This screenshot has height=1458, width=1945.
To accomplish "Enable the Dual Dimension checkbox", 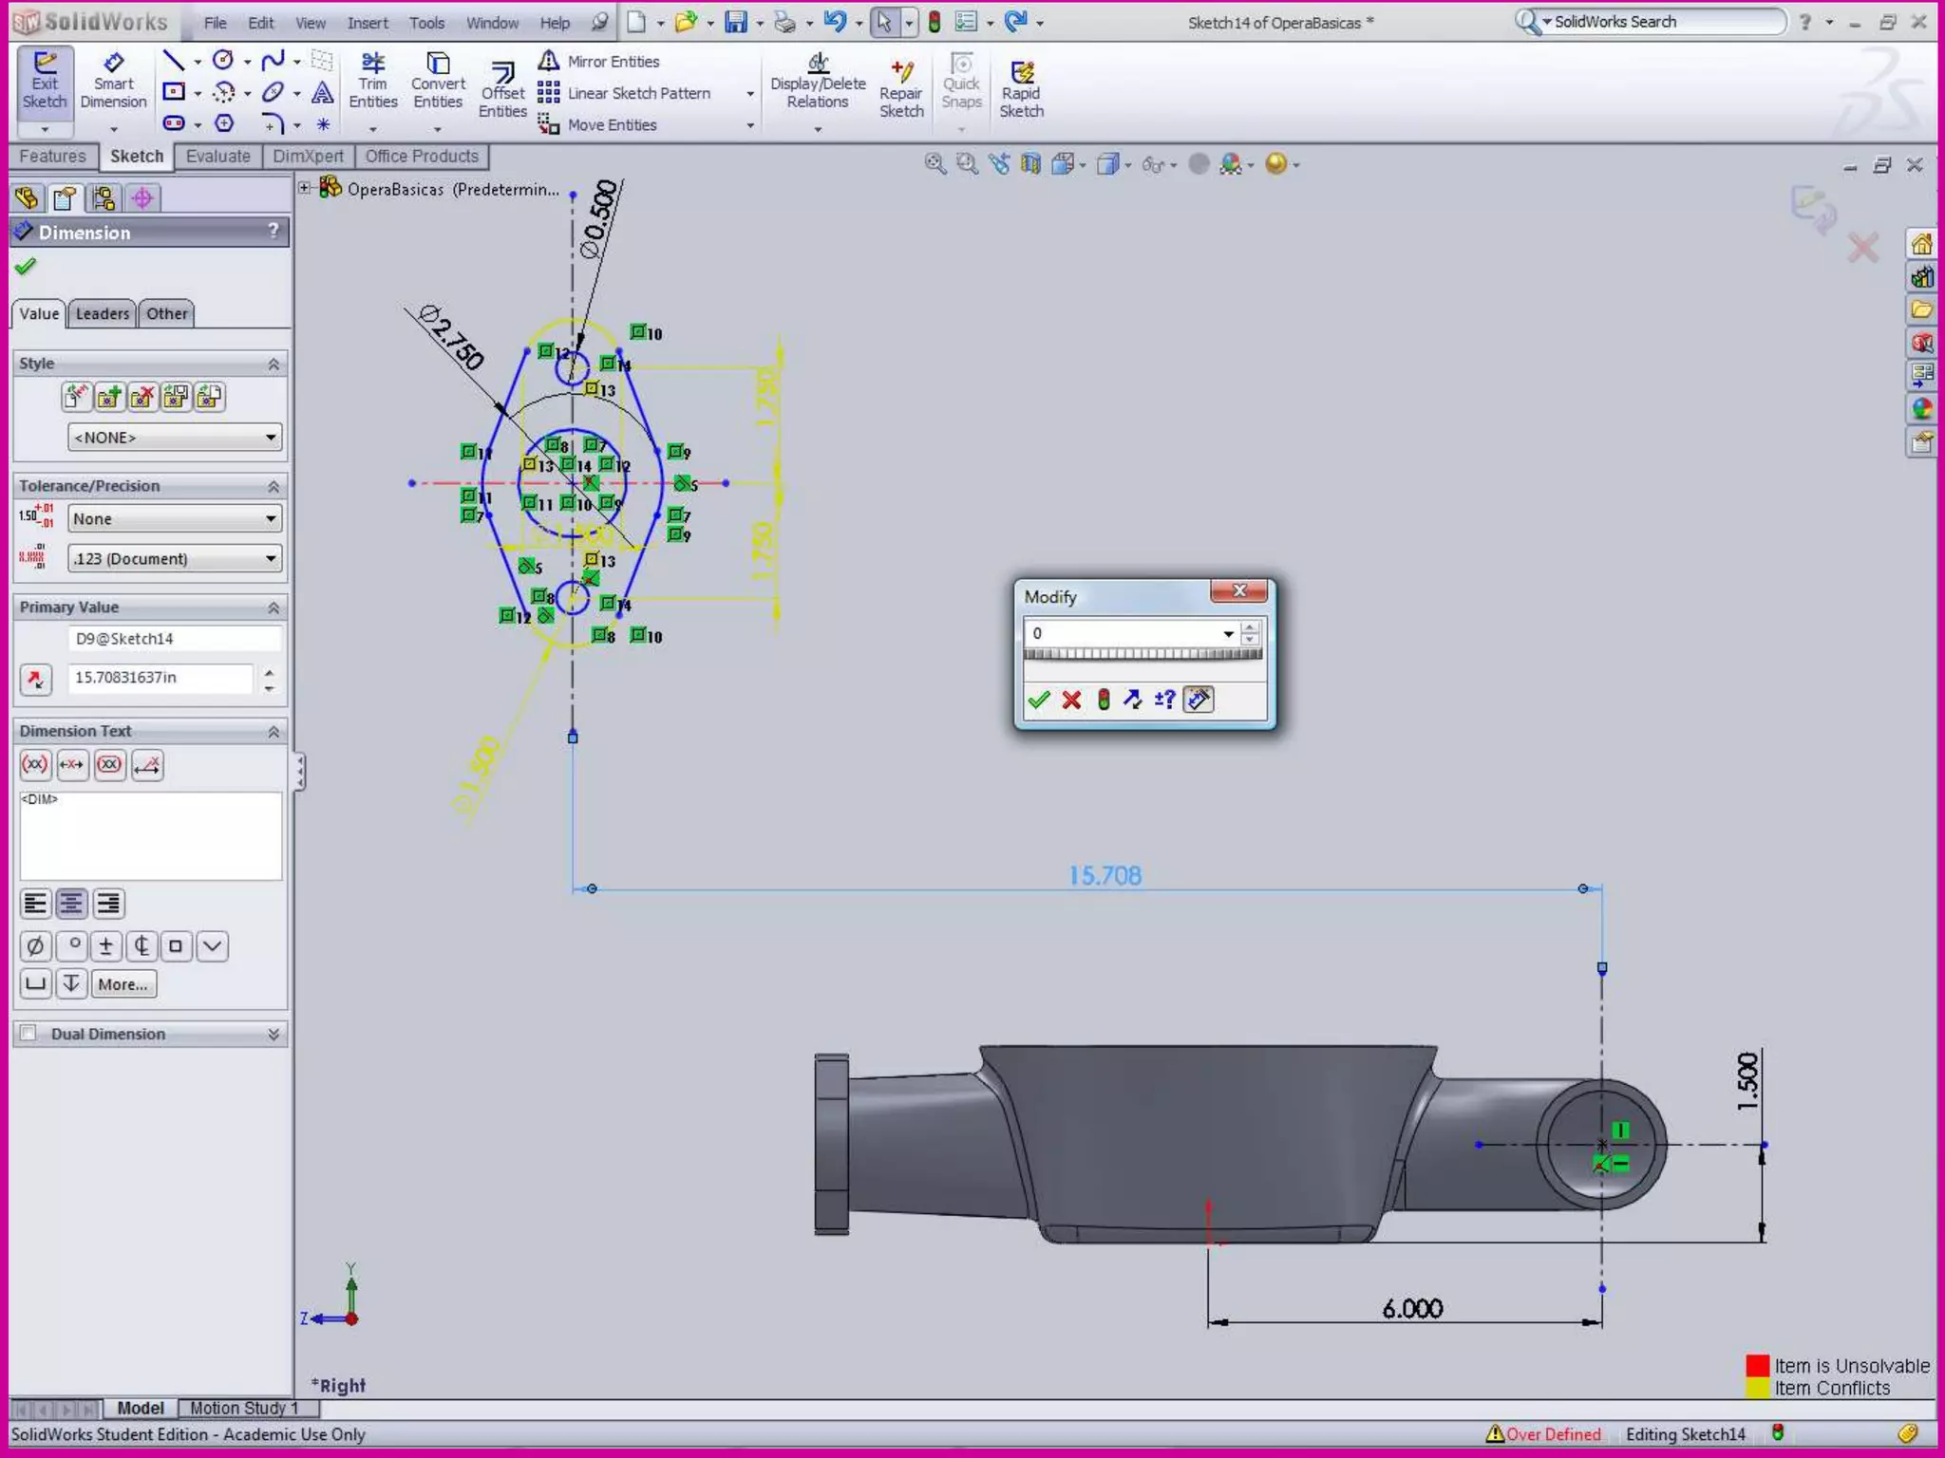I will tap(28, 1034).
